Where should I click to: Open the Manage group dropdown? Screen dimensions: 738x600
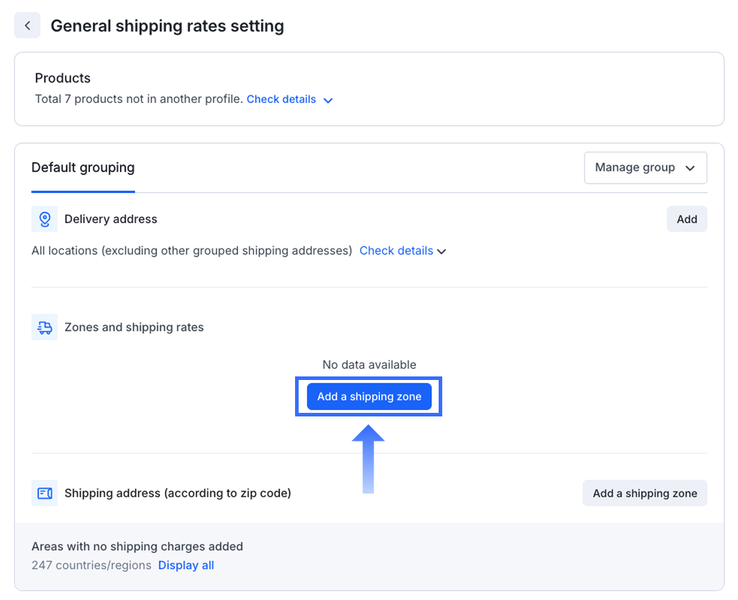point(645,168)
